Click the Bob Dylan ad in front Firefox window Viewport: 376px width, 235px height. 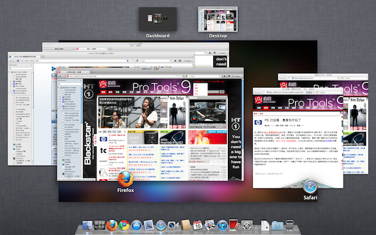177,112
